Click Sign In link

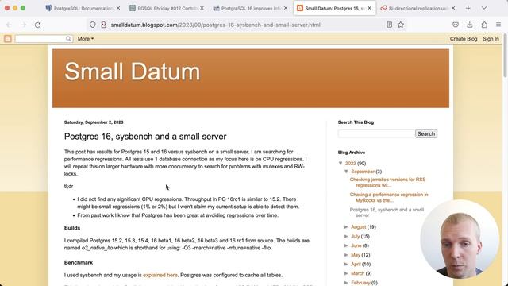click(x=491, y=39)
